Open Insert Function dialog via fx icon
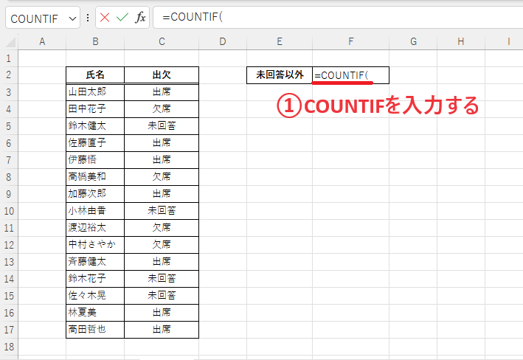 tap(140, 18)
